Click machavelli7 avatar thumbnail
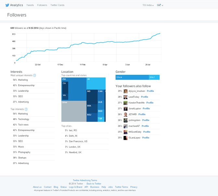Viewport: 218px width, 196px height. (x=125, y=126)
